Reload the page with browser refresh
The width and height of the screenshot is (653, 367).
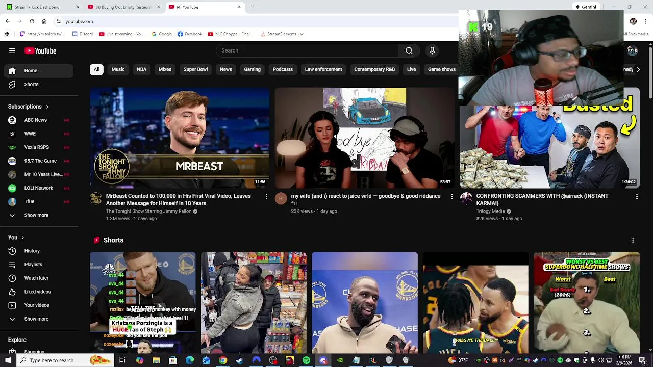tap(32, 21)
